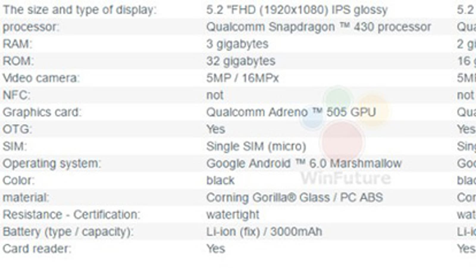
Task: Click the "OTG:" row label
Action: 18,129
